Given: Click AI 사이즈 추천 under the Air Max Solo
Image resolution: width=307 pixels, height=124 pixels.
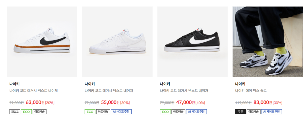Looking at the screenshot, I should (272, 112).
